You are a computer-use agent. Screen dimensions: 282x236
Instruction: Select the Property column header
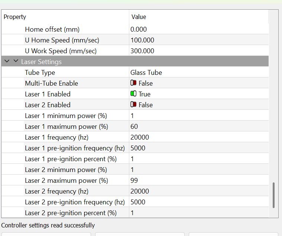pos(65,17)
